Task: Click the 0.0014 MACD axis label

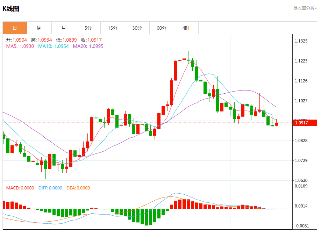Action: point(301,206)
